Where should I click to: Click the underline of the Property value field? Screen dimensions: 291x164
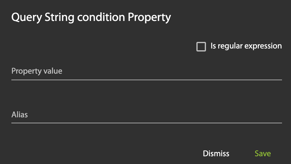click(146, 80)
